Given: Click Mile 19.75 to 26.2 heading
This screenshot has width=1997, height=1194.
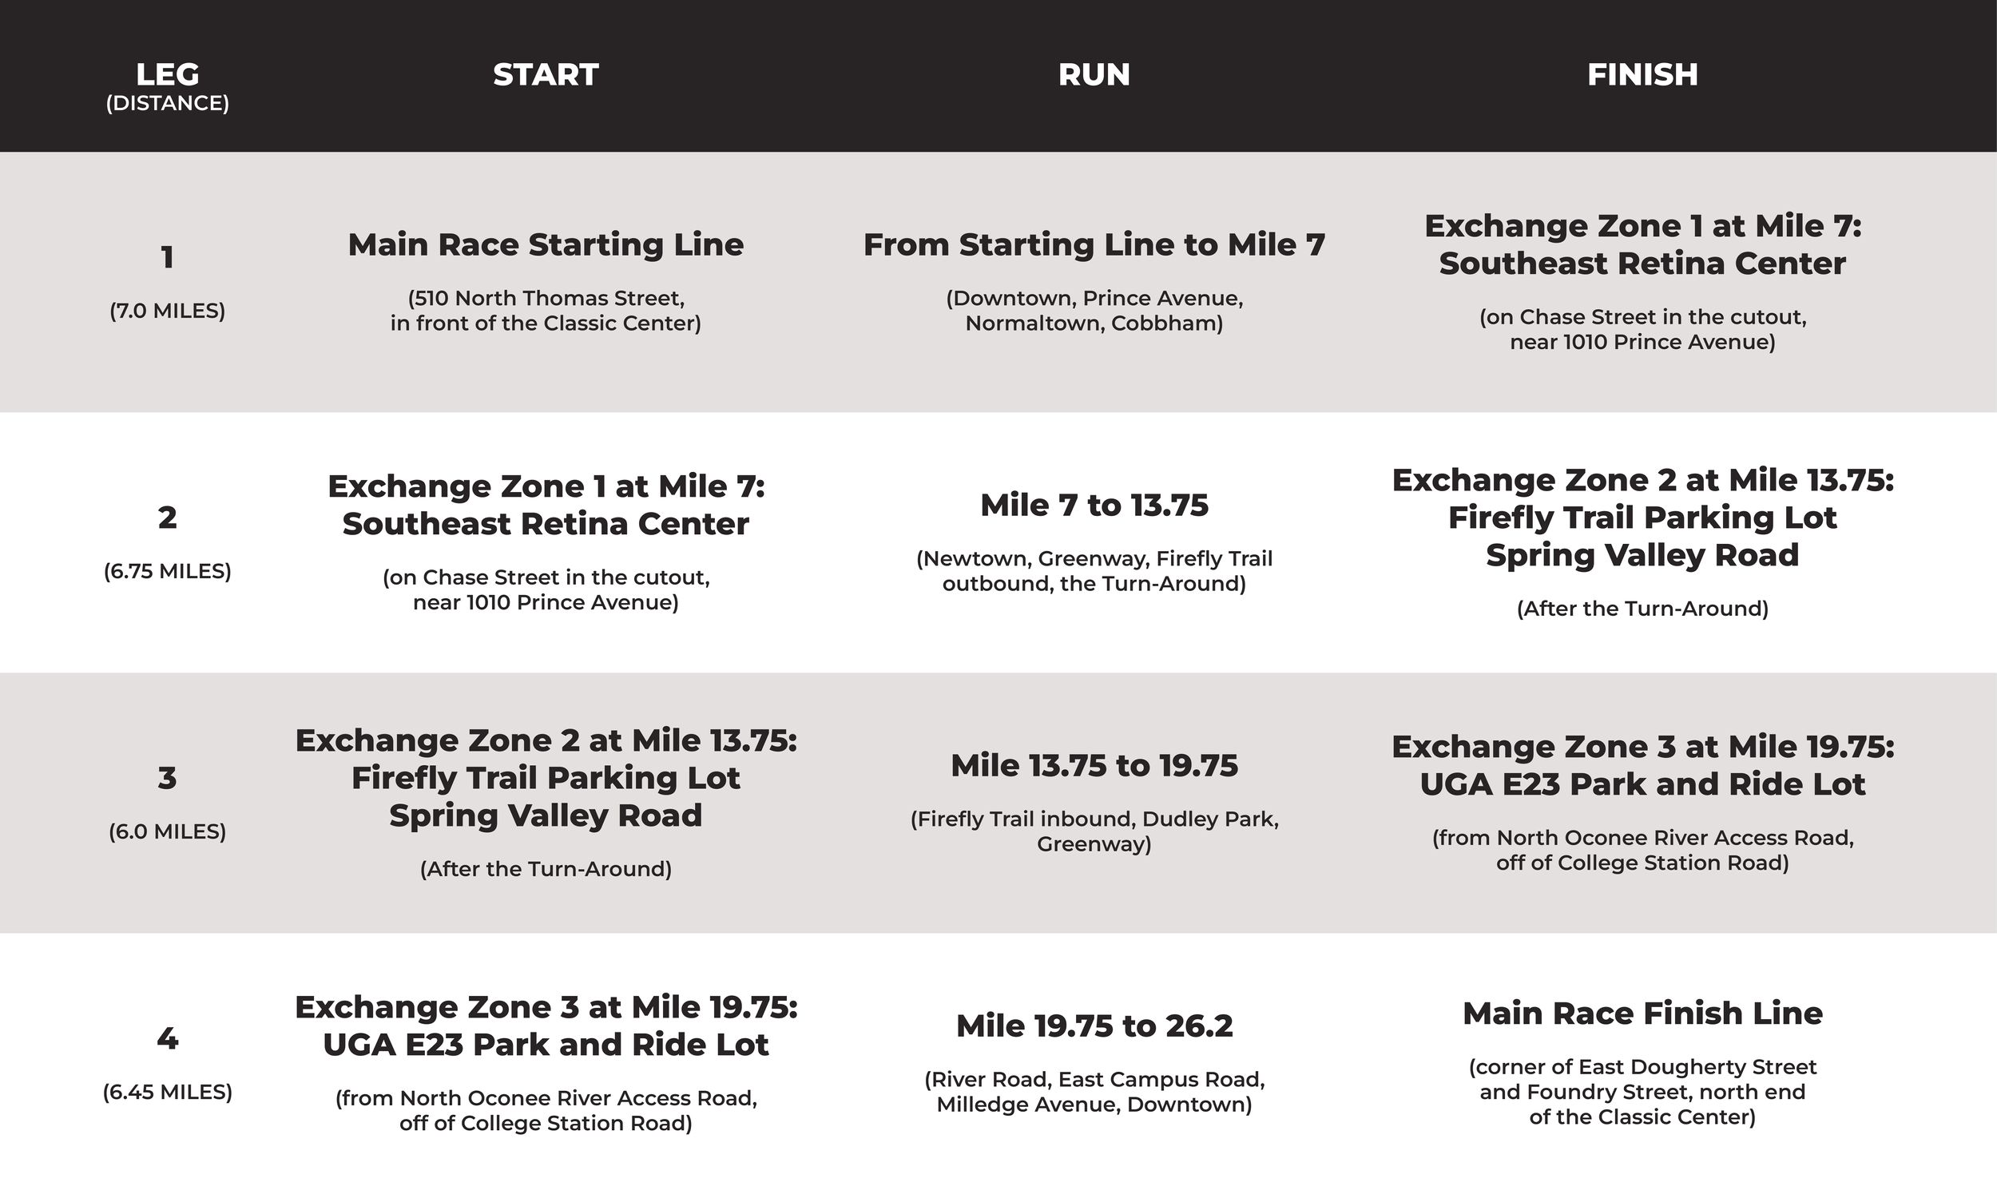Looking at the screenshot, I should [1094, 1025].
